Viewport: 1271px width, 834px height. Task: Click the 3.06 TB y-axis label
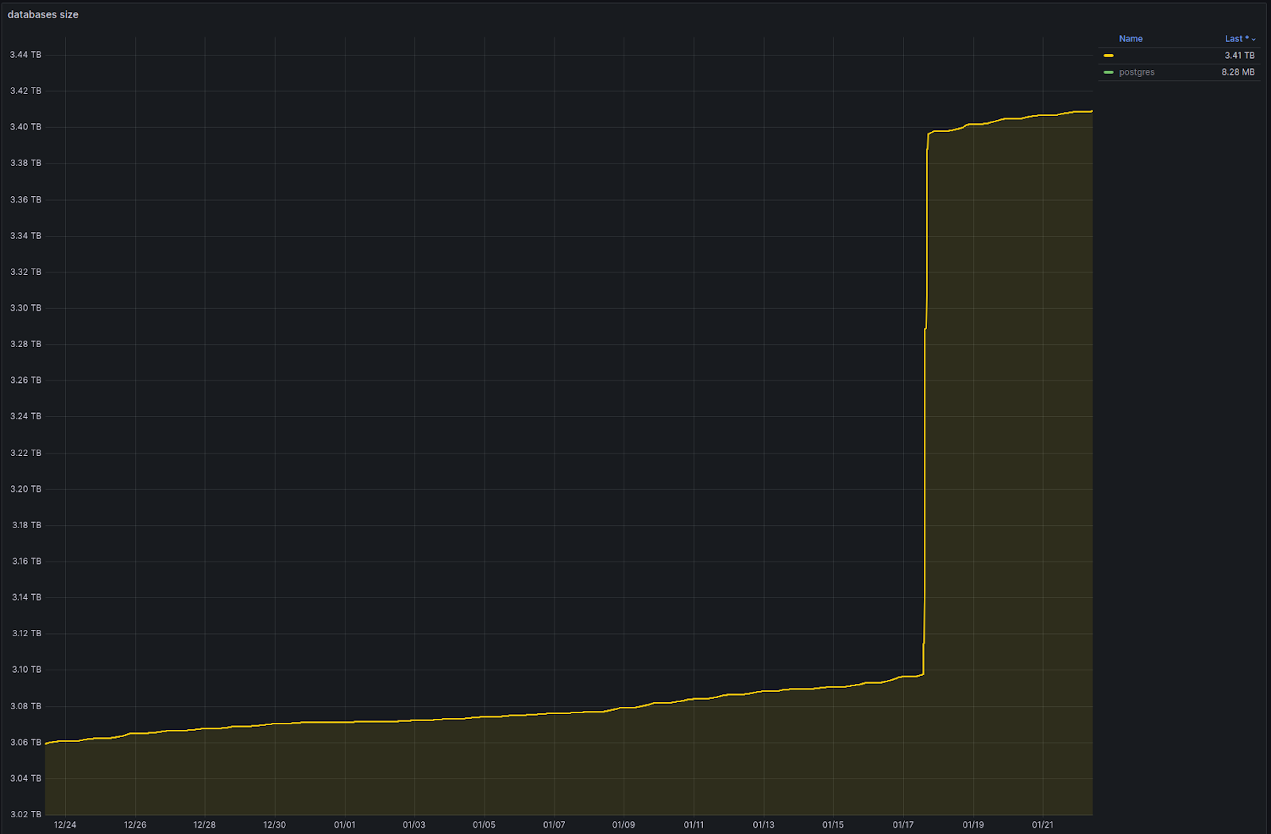[25, 743]
